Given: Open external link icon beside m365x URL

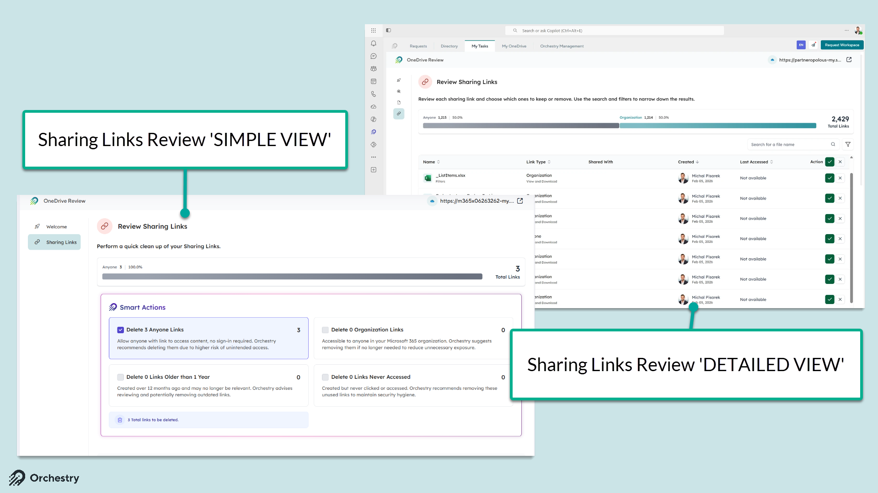Looking at the screenshot, I should 520,201.
